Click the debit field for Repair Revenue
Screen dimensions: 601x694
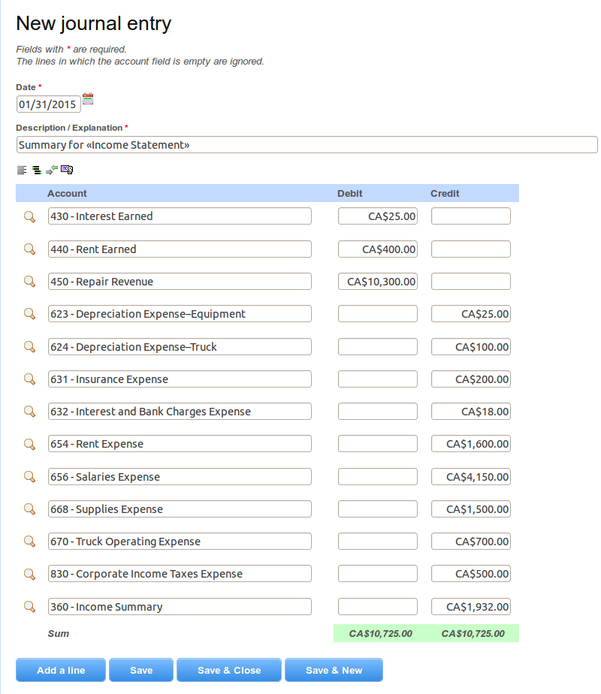(377, 281)
